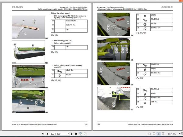The width and height of the screenshot is (183, 137).
Task: Click the caption '(Fig. 182, 183)'
Action: (56, 80)
